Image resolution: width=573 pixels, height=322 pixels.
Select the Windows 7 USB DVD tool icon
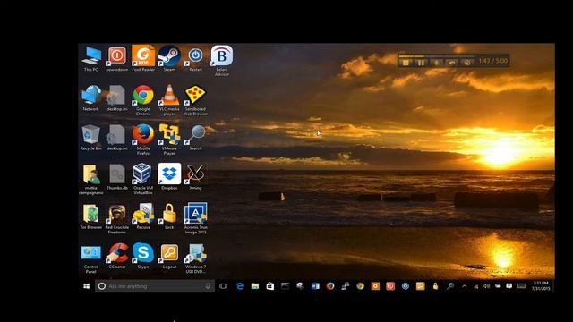click(x=195, y=258)
